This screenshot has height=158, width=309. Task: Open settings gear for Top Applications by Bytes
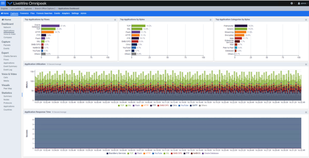click(x=210, y=20)
